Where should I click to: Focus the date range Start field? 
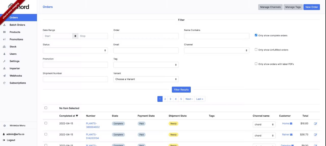click(x=58, y=36)
